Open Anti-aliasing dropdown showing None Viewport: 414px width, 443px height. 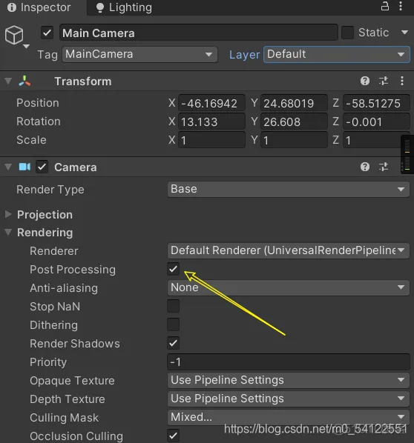(289, 287)
